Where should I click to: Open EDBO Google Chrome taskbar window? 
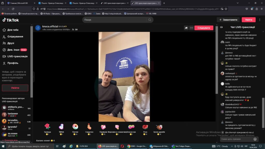[x=137, y=146]
